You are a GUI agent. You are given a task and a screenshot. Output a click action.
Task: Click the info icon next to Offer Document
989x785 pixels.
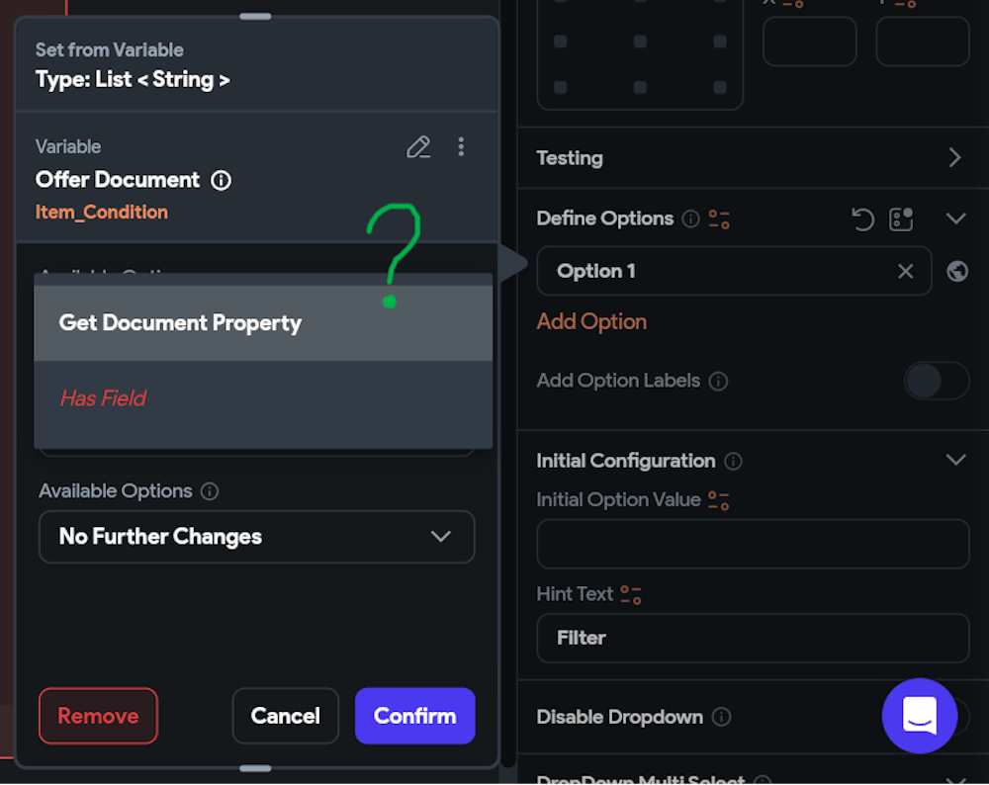point(222,180)
